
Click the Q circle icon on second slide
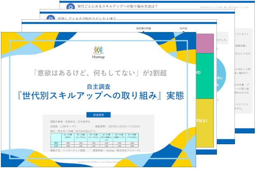point(50,18)
